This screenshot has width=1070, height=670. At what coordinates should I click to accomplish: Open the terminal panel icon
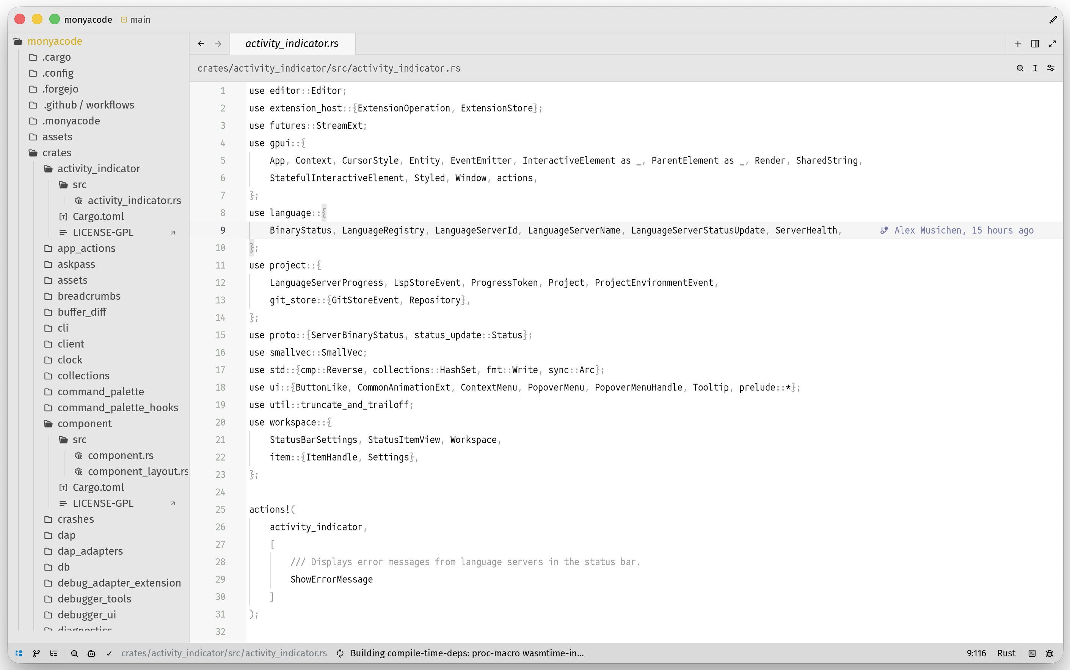click(1032, 653)
